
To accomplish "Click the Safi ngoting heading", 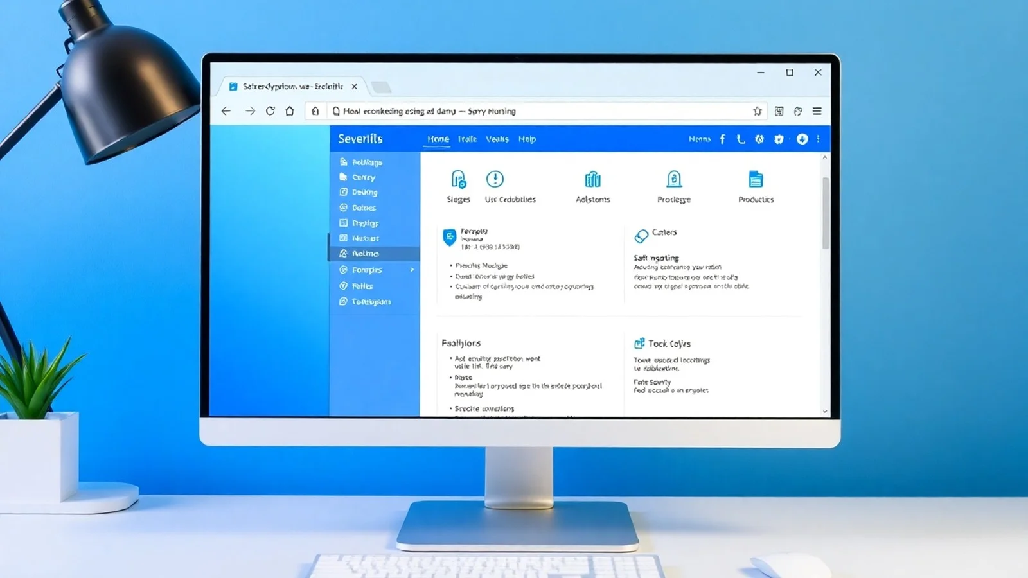I will point(656,258).
